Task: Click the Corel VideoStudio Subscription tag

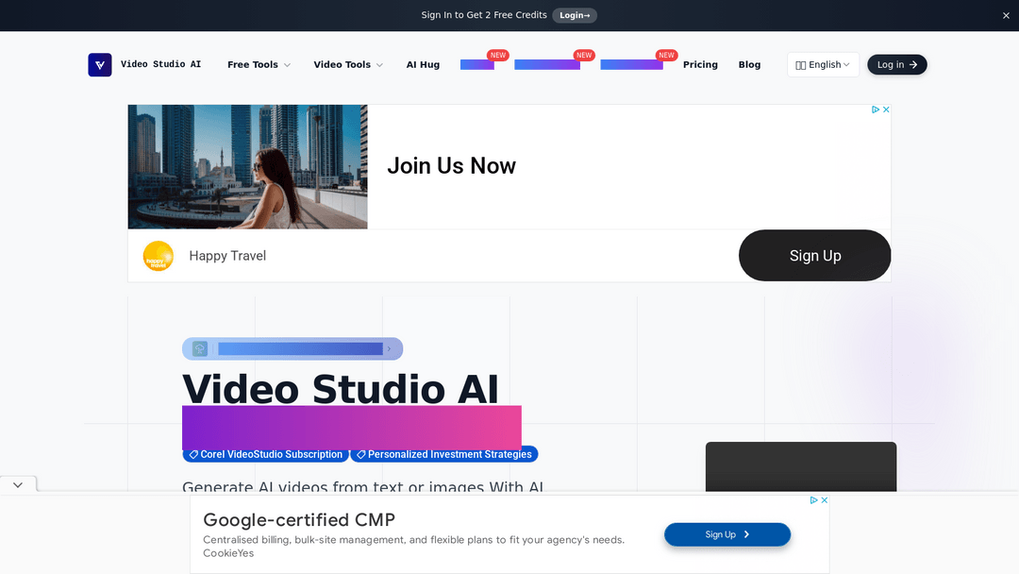Action: coord(265,454)
